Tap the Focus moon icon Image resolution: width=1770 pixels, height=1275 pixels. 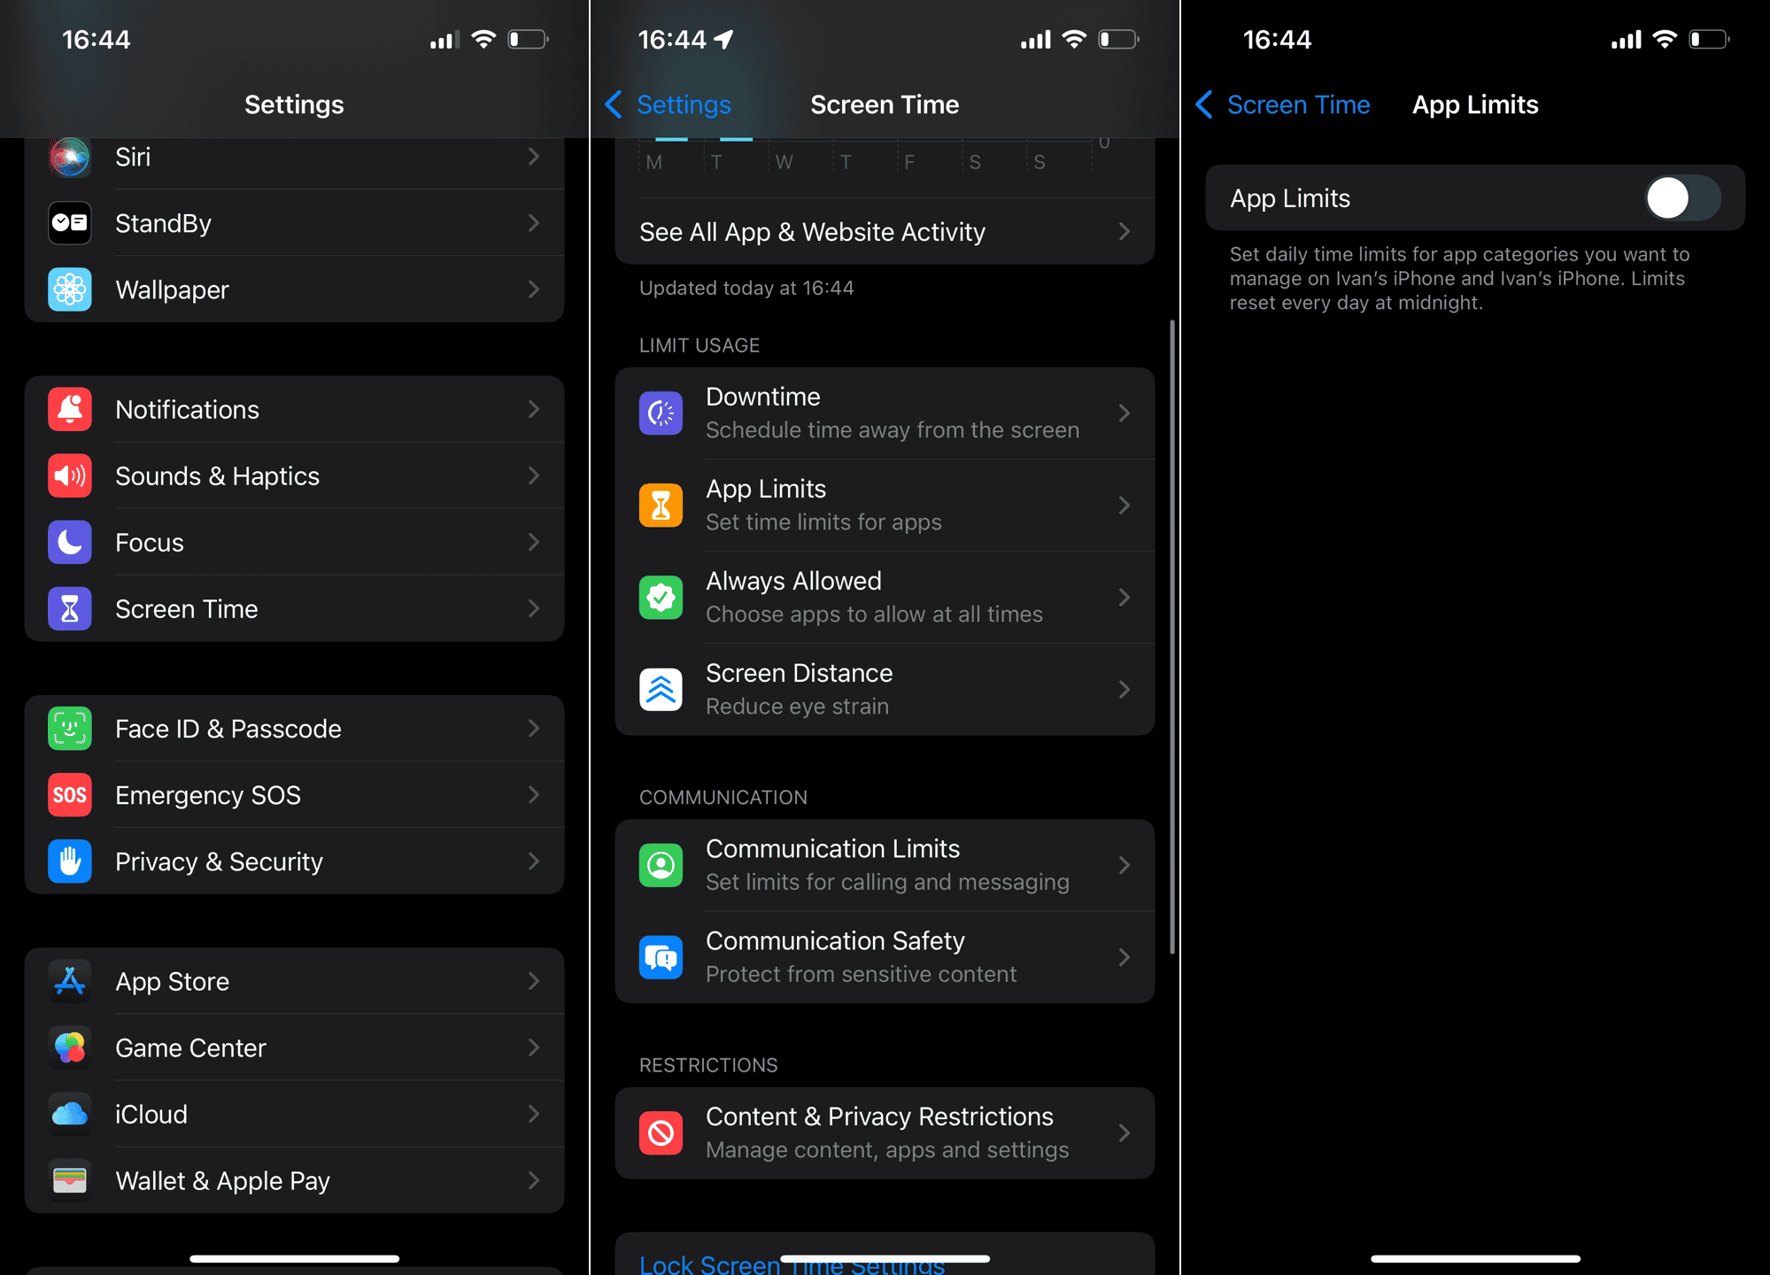pos(72,541)
